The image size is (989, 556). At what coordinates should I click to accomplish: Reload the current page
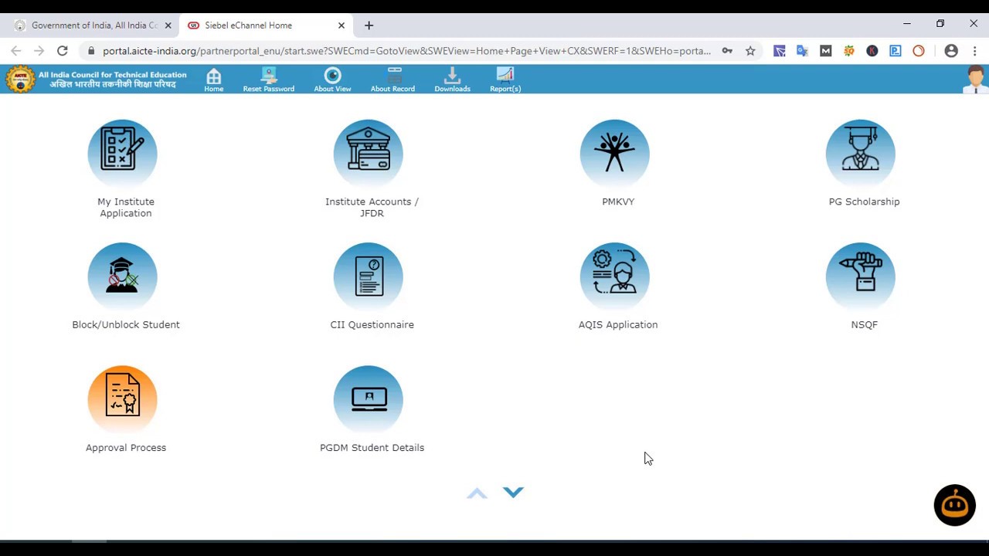(x=63, y=51)
